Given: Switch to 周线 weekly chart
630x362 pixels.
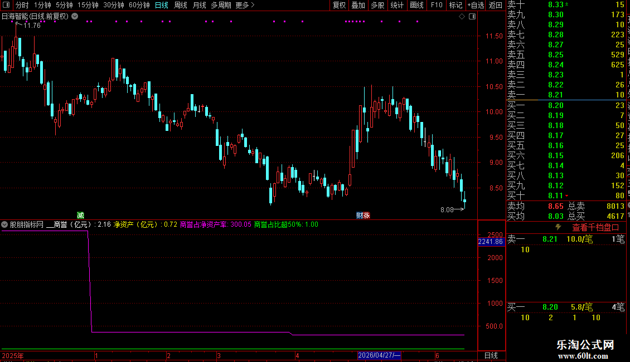Looking at the screenshot, I should tap(181, 5).
